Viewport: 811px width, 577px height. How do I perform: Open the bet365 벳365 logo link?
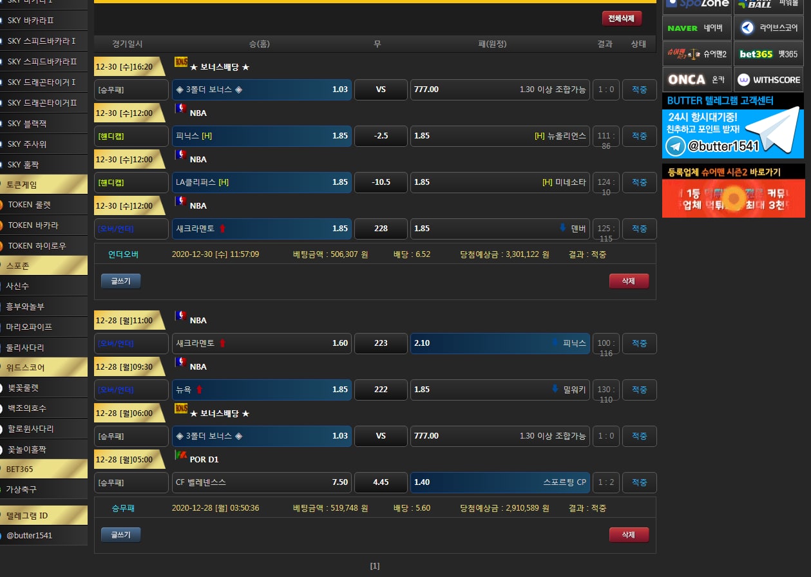click(769, 54)
